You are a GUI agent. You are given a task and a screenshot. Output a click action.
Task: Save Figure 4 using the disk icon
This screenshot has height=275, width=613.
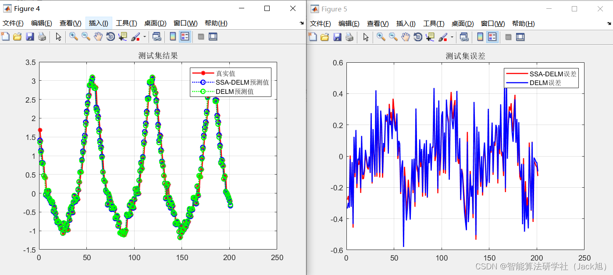click(30, 37)
